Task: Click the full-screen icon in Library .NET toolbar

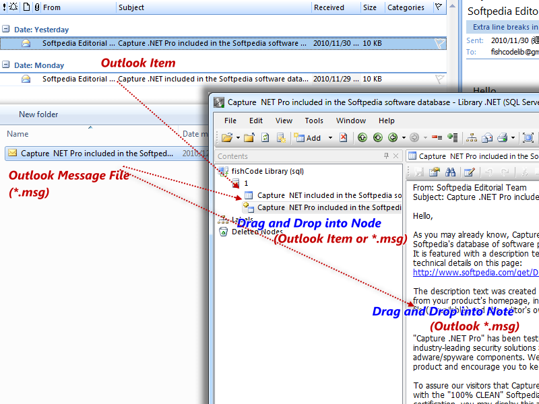Action: 528,138
